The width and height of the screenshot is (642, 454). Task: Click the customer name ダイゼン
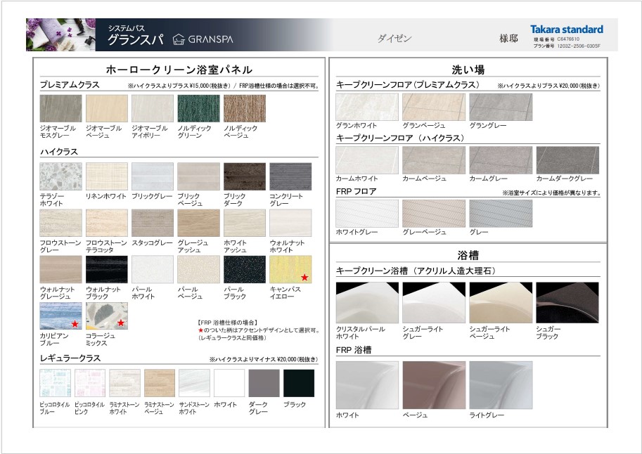(x=394, y=39)
